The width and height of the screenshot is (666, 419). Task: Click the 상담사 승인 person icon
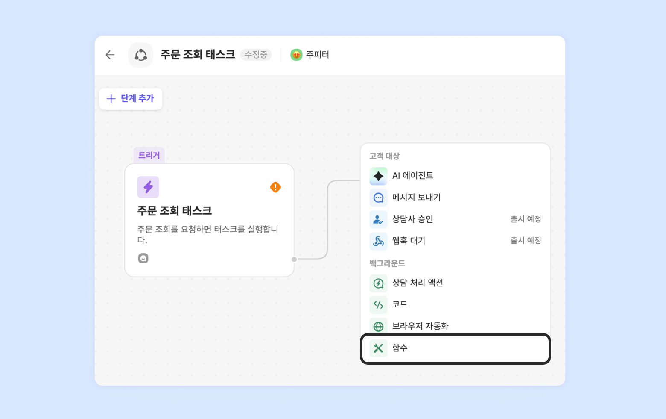coord(378,219)
